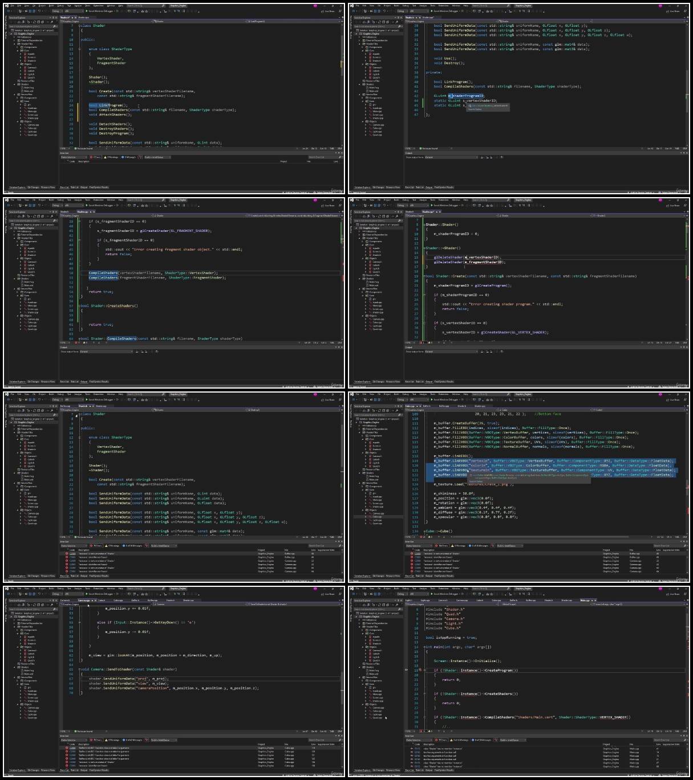Viewport: 693px width, 780px height.
Task: Click Live Share icon in the Cube.cpp window
Action: 668,399
